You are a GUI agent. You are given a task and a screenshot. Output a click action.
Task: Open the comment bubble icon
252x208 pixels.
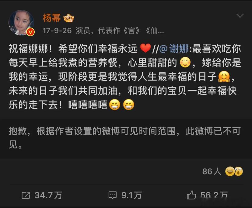click(x=113, y=195)
